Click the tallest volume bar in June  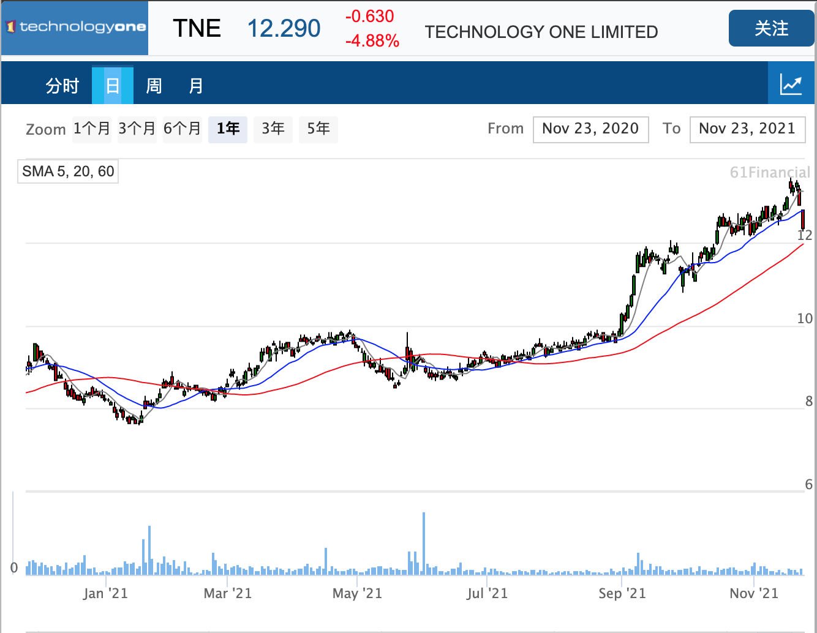(x=423, y=544)
